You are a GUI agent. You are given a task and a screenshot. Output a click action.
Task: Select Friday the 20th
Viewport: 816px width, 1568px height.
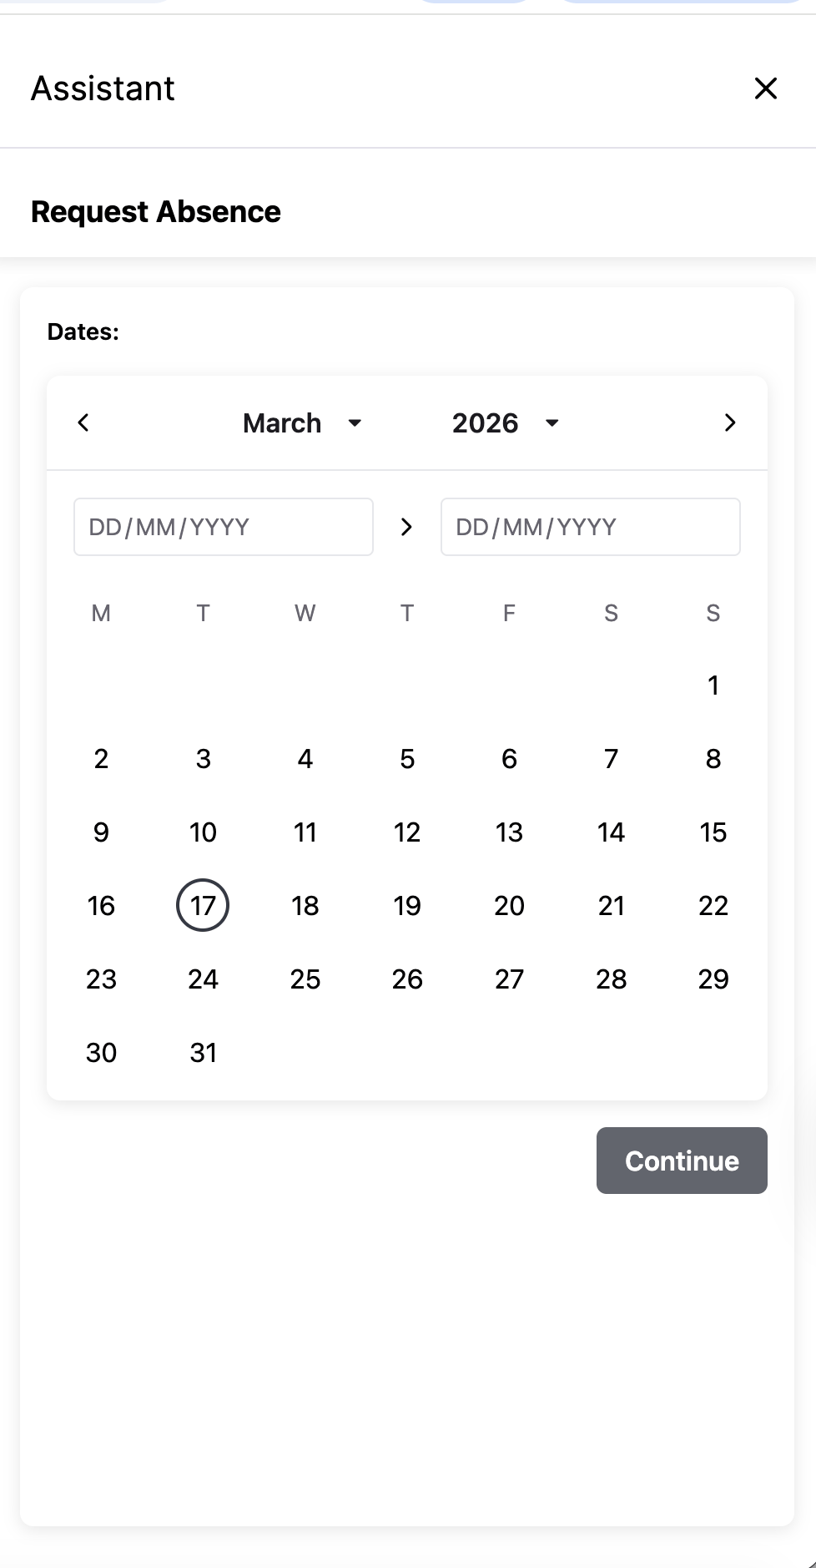(x=509, y=905)
